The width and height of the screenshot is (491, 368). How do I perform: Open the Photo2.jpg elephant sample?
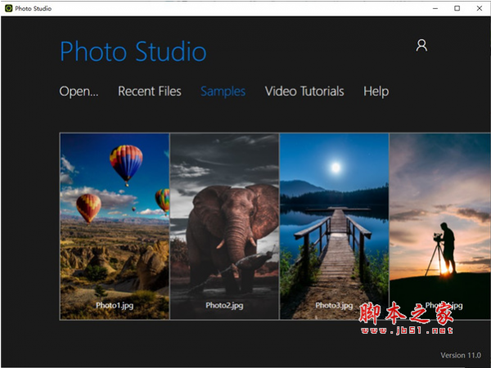[224, 227]
